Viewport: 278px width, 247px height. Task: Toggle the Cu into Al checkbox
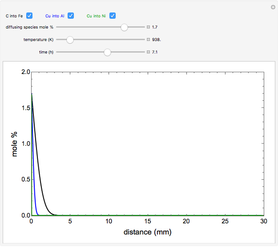tap(71, 16)
